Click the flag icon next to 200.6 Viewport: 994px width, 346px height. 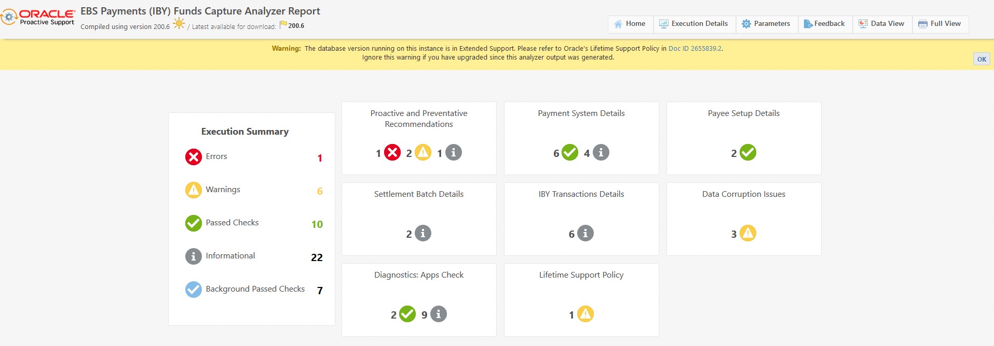point(283,25)
